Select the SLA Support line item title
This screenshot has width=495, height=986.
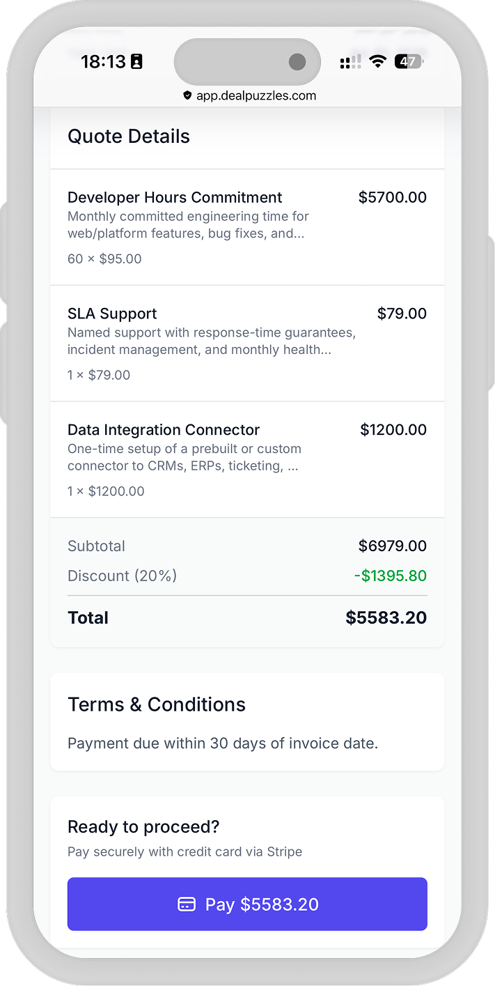[x=112, y=314]
